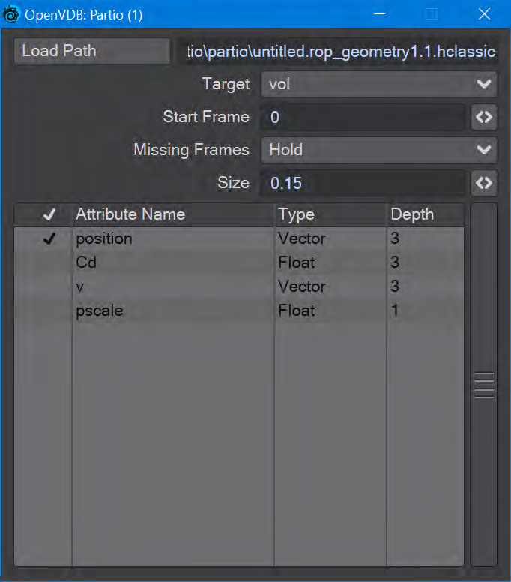Click the Missing Frames dropdown chevron arrow

click(x=484, y=150)
